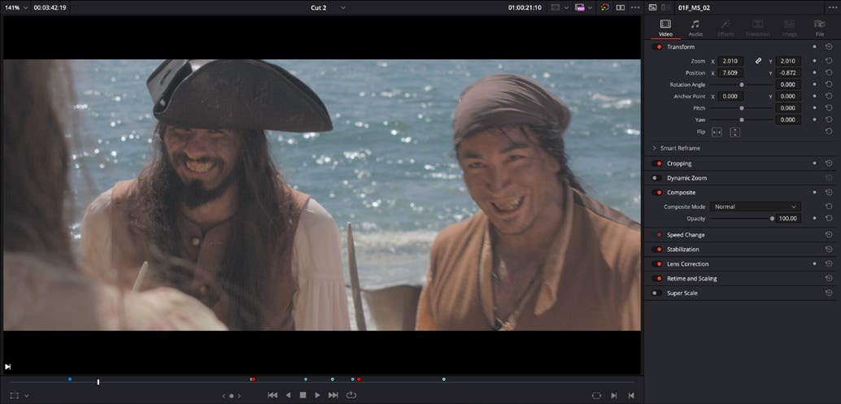The image size is (841, 404).
Task: Click the Zoom X value field
Action: click(730, 61)
